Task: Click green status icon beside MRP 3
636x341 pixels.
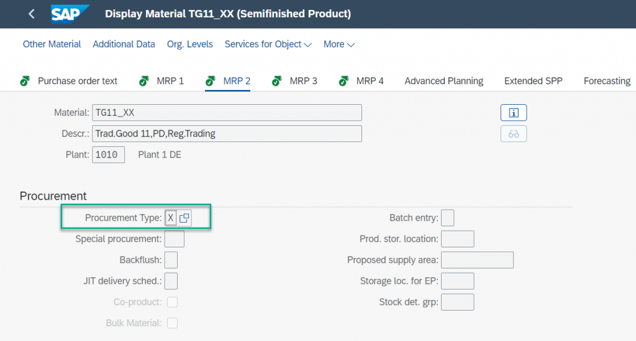Action: point(277,81)
